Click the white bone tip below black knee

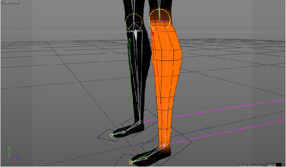click(136, 35)
